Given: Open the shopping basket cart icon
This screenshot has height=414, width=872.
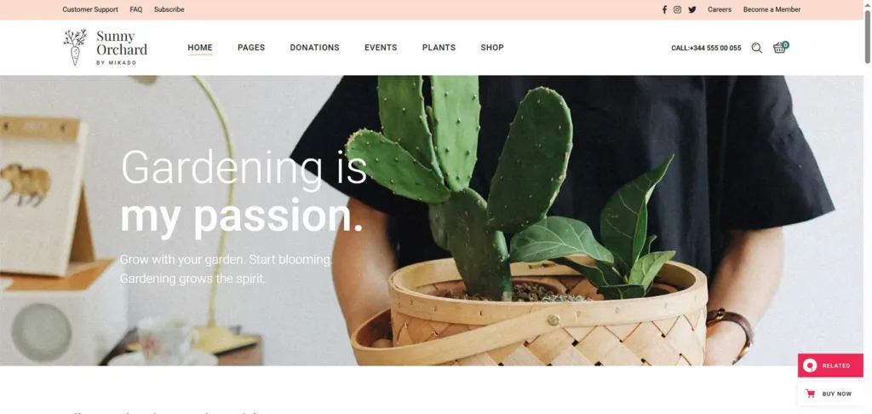Looking at the screenshot, I should point(780,48).
